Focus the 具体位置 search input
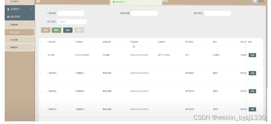The width and height of the screenshot is (271, 124). pyautogui.click(x=144, y=13)
